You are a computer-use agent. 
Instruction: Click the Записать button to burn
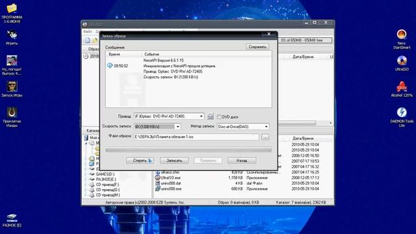(174, 161)
